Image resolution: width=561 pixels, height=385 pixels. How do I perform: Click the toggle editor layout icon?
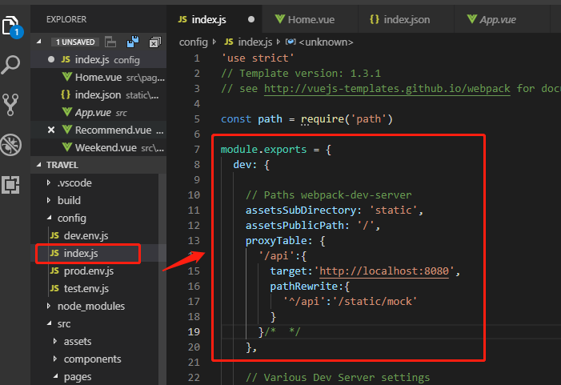(110, 42)
